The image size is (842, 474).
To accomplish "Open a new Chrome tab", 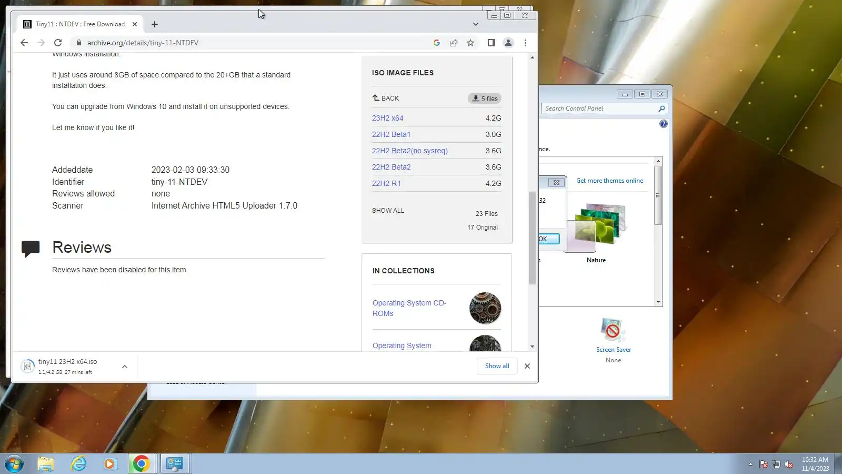I will coord(155,24).
